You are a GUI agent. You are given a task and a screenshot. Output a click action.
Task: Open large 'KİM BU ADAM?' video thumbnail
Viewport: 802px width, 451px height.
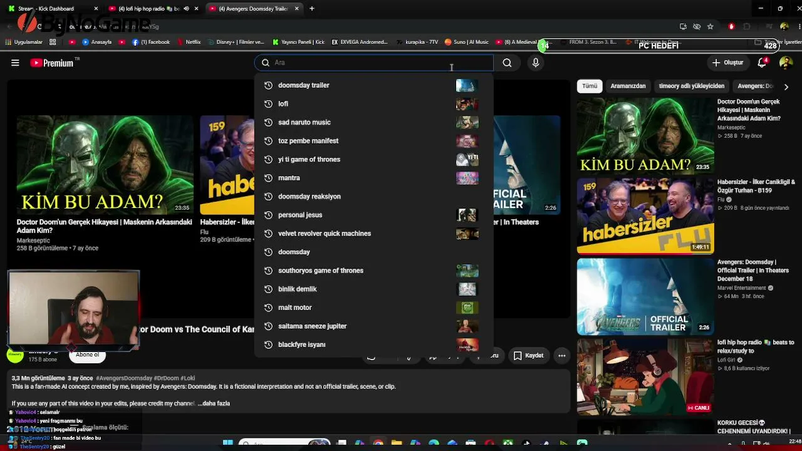[x=105, y=165]
